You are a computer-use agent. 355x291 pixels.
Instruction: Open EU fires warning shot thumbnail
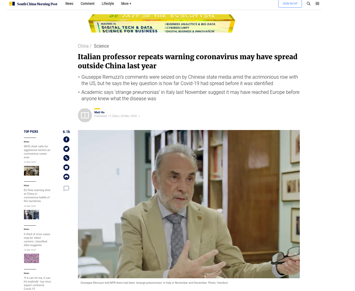point(32,214)
